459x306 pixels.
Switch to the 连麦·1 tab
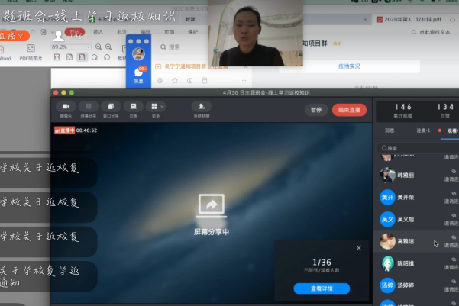[x=423, y=131]
